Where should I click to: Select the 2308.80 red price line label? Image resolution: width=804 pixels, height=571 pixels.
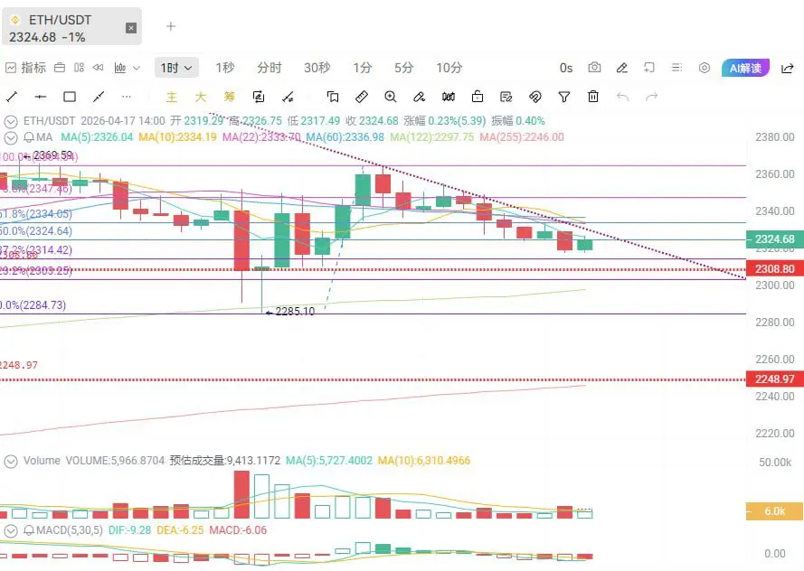point(775,269)
